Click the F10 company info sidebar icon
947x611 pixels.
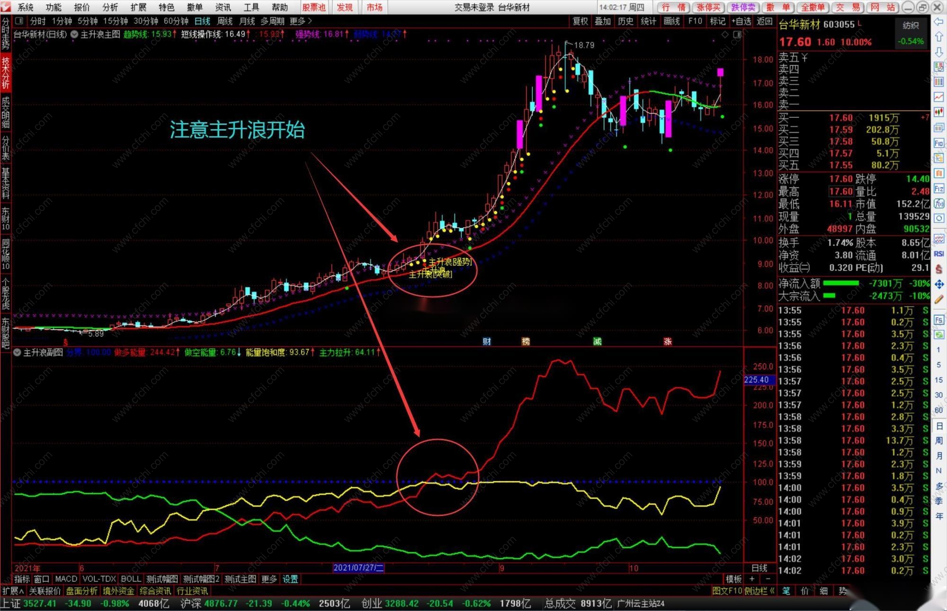[x=939, y=143]
